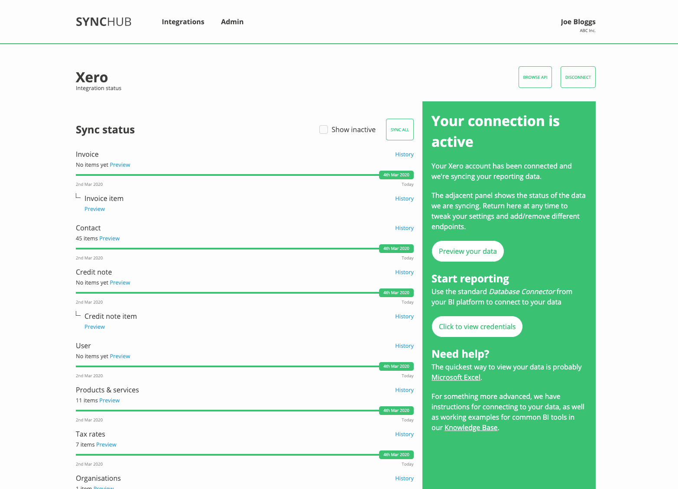This screenshot has width=678, height=489.
Task: Click the Xero page heading
Action: tap(92, 77)
